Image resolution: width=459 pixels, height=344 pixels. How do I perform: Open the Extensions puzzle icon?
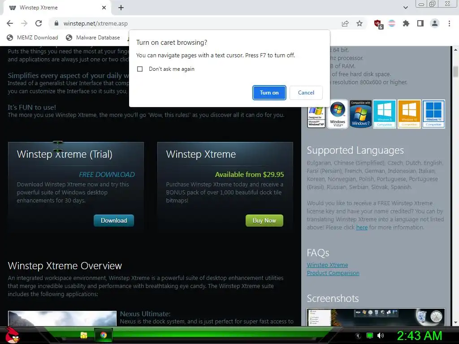pyautogui.click(x=406, y=23)
